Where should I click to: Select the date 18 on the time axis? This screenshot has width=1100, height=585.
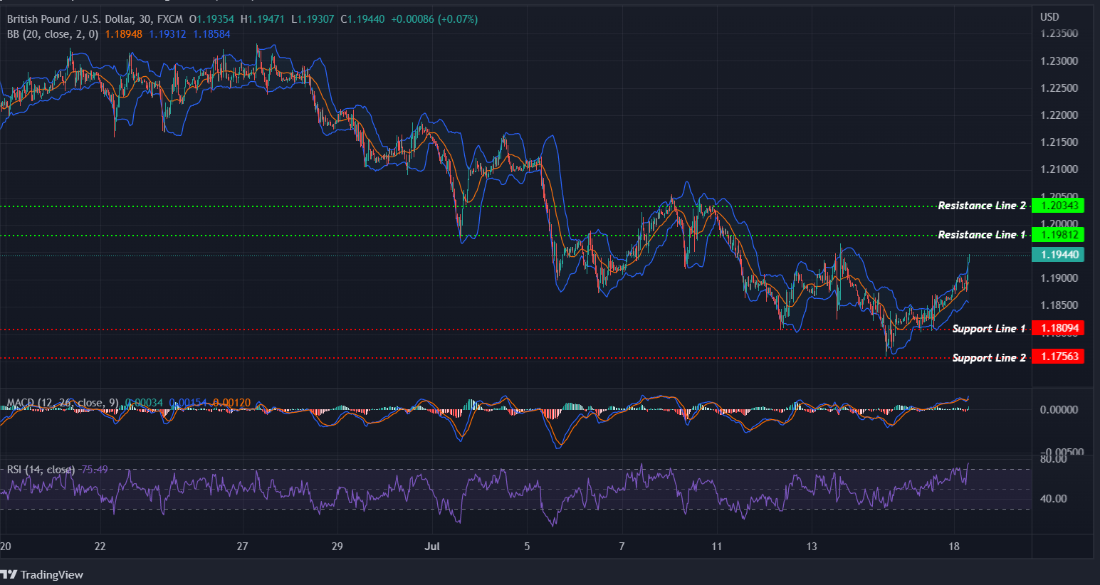[x=953, y=547]
